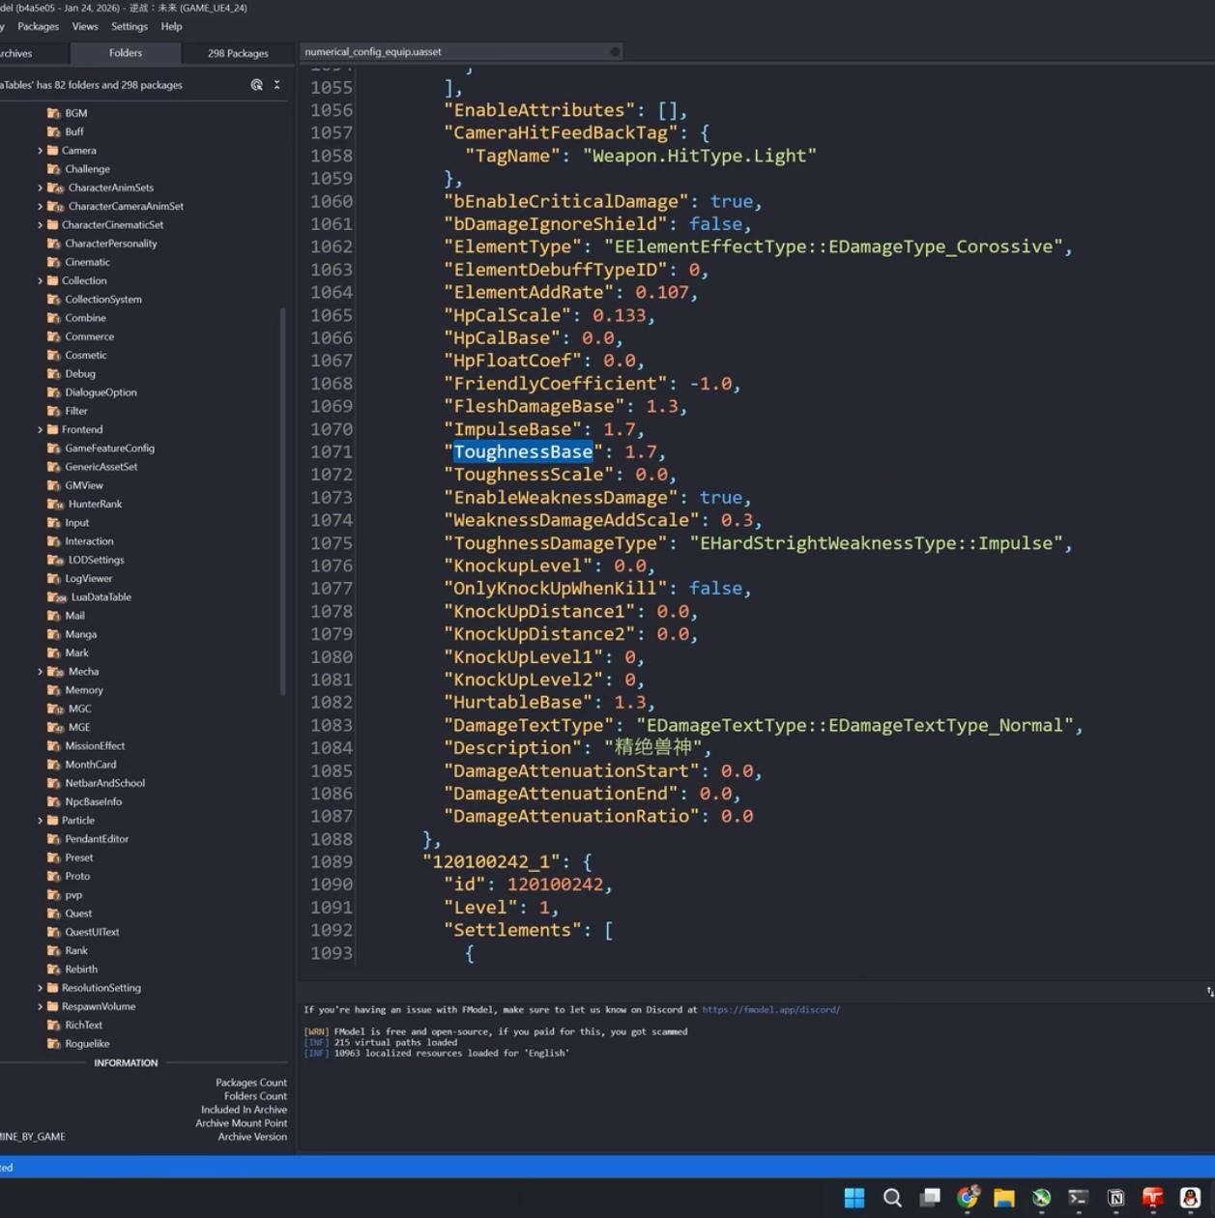This screenshot has width=1215, height=1218.
Task: Open the terminal icon in taskbar
Action: [x=1078, y=1198]
